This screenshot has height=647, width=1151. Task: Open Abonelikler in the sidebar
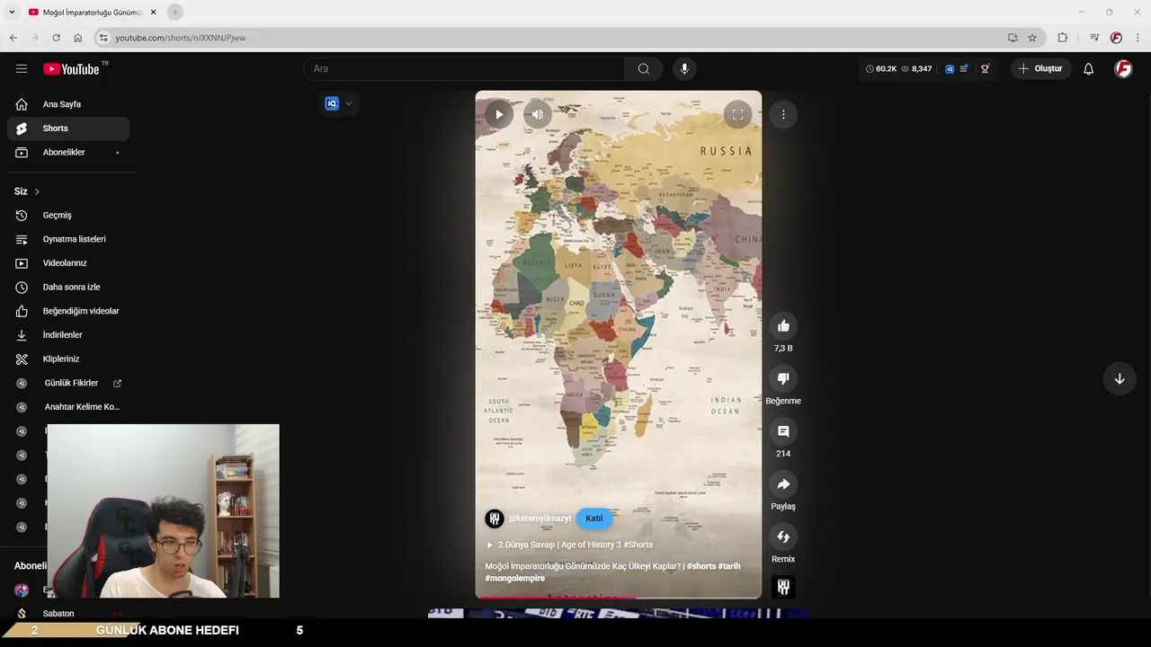click(x=68, y=153)
